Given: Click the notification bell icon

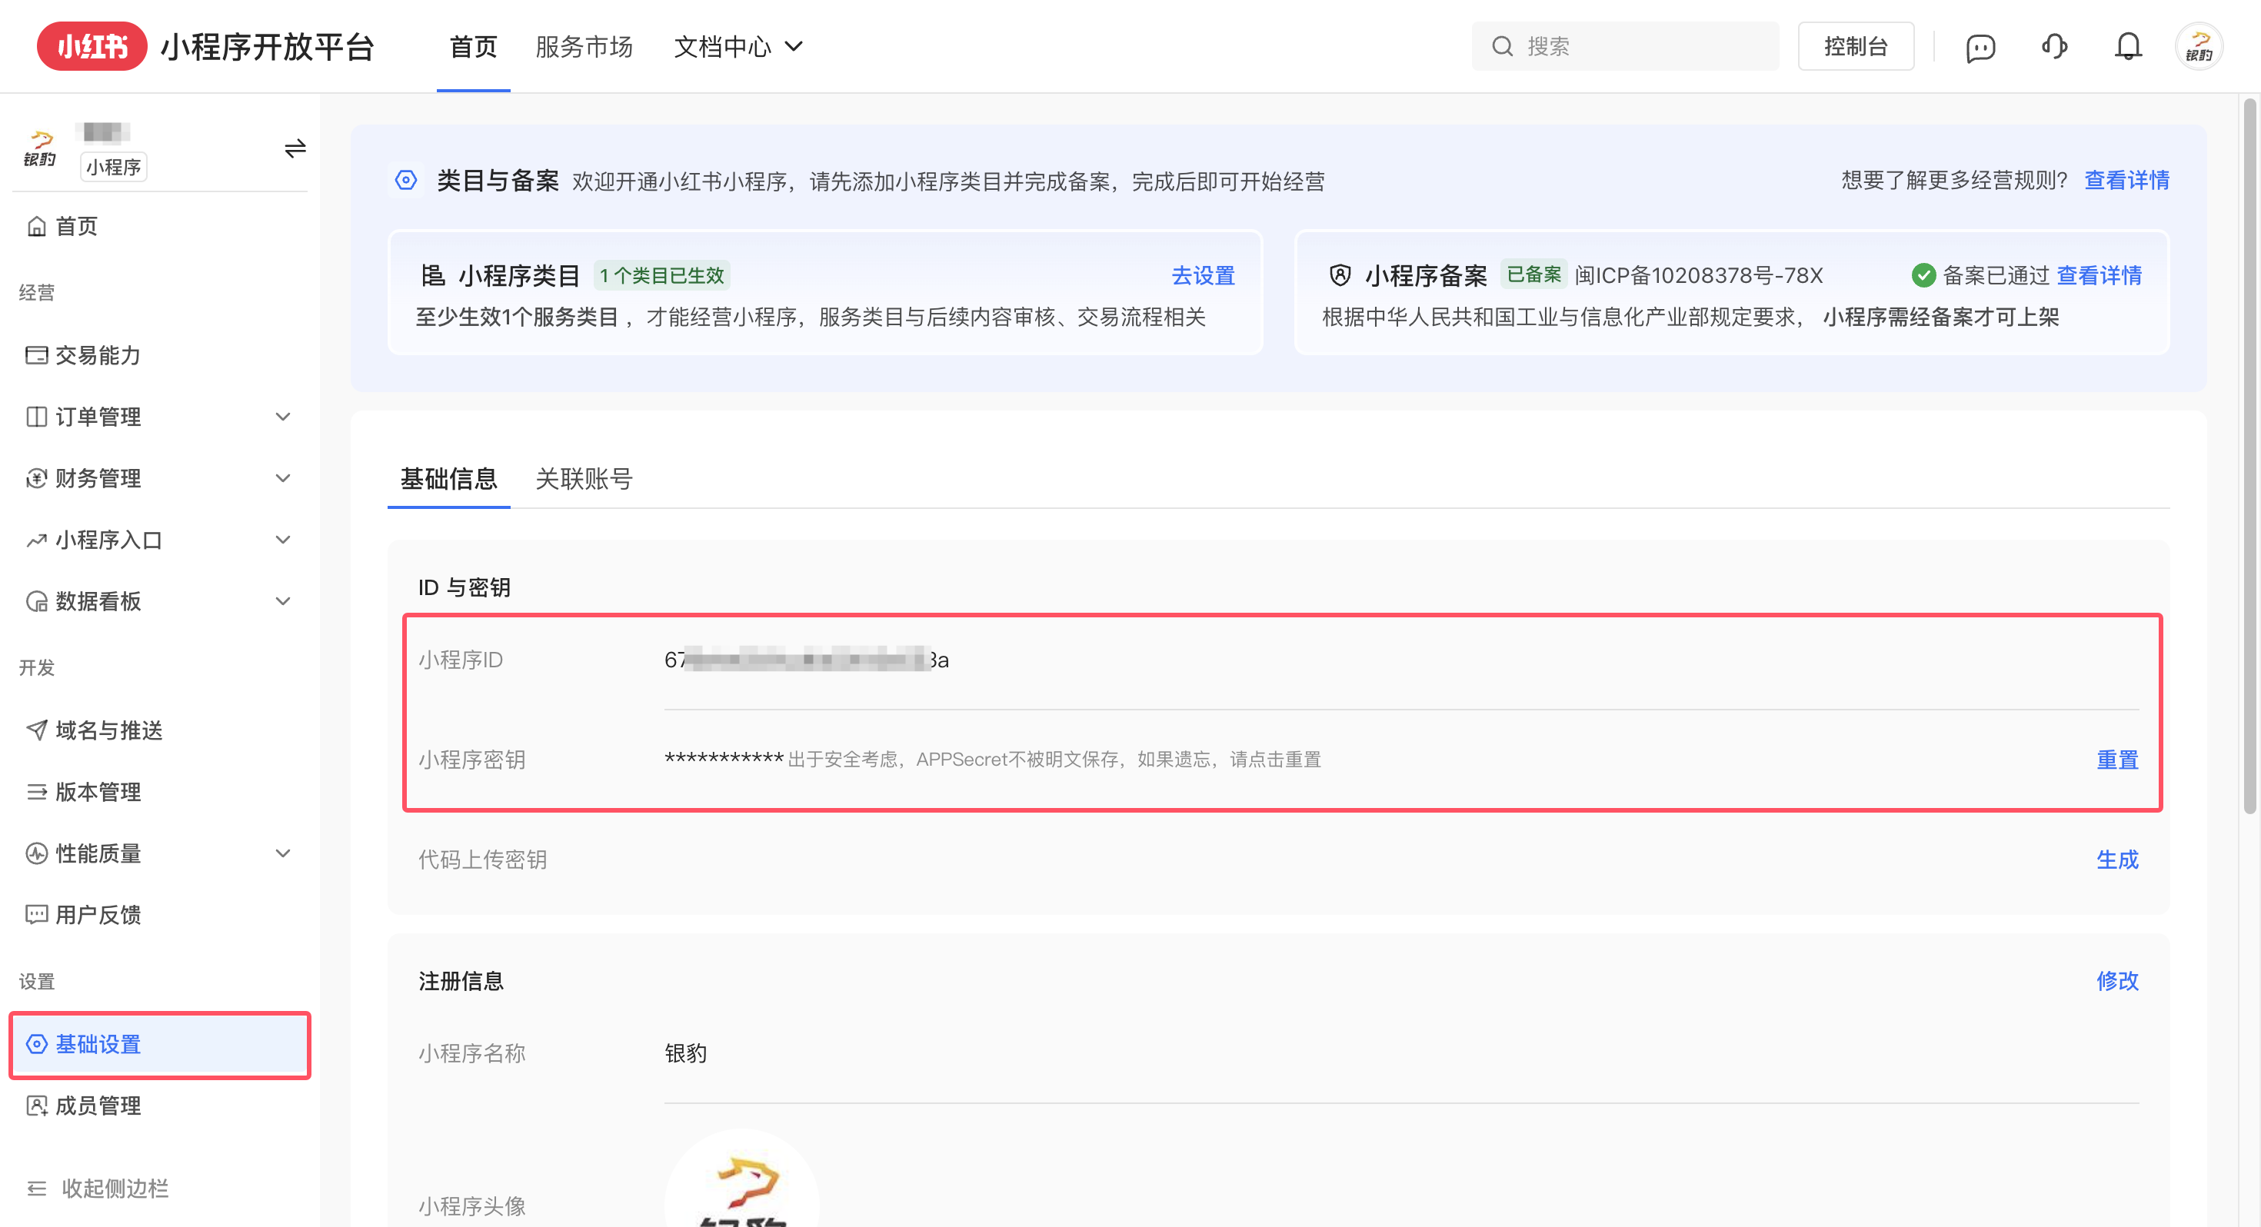Looking at the screenshot, I should pyautogui.click(x=2128, y=47).
